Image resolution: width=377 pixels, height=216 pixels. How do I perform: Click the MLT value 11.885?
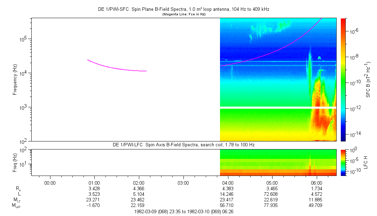tap(316, 200)
